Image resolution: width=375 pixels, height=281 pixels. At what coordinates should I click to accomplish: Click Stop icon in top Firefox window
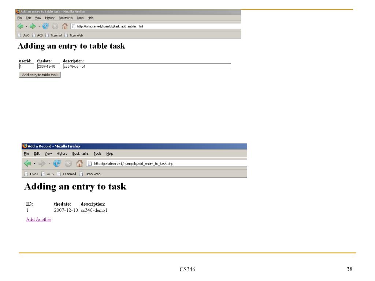click(55, 26)
